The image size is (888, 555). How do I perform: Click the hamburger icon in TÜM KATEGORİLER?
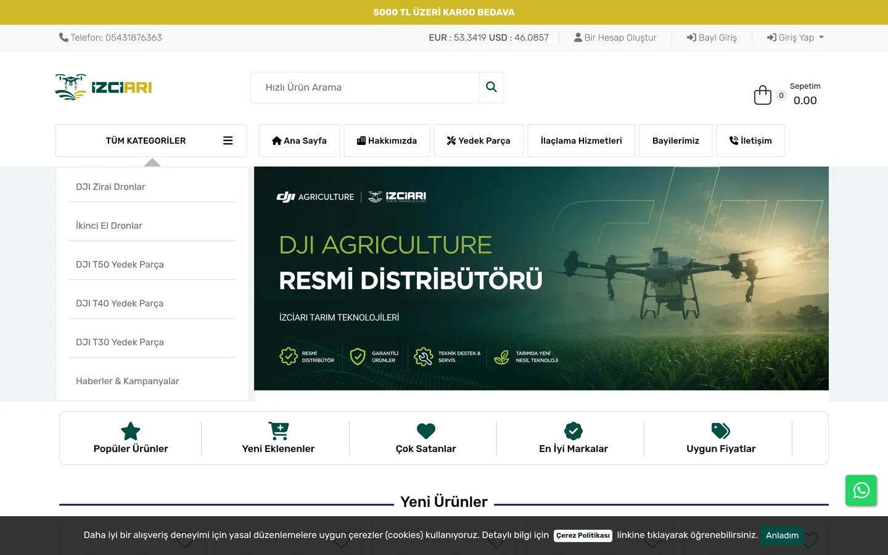pos(228,141)
